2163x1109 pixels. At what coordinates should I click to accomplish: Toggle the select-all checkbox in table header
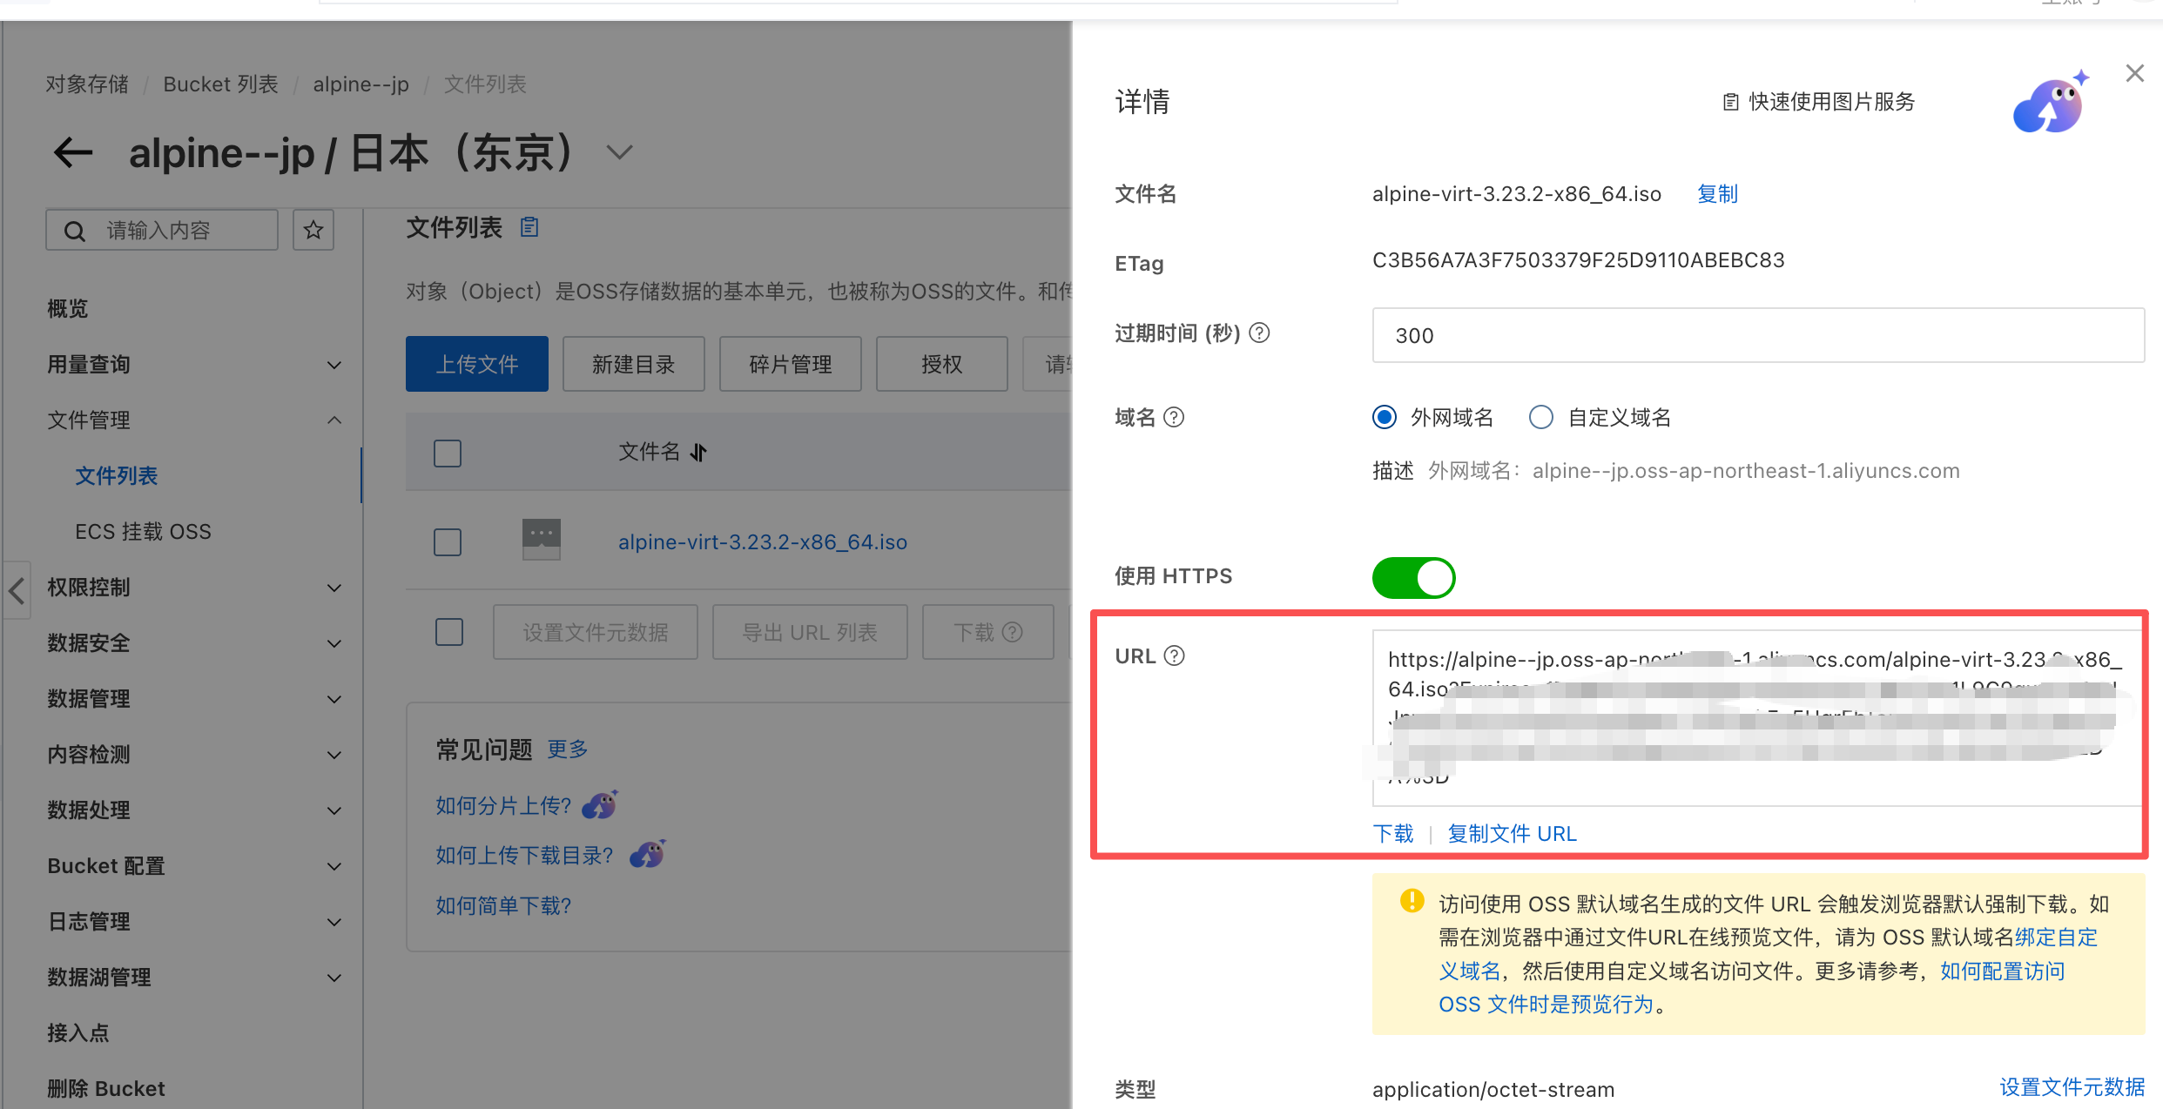[x=448, y=453]
